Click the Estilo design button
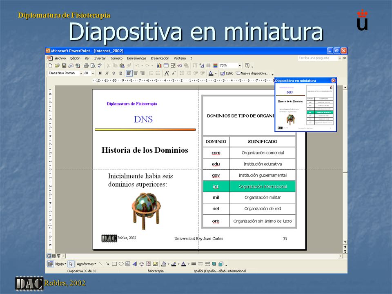 [x=227, y=73]
